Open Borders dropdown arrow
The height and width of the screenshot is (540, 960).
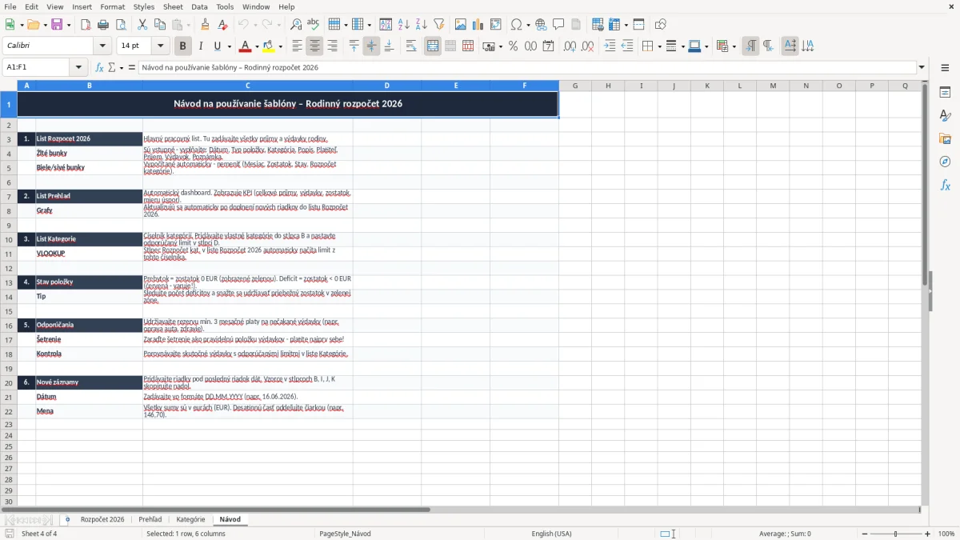tap(659, 46)
